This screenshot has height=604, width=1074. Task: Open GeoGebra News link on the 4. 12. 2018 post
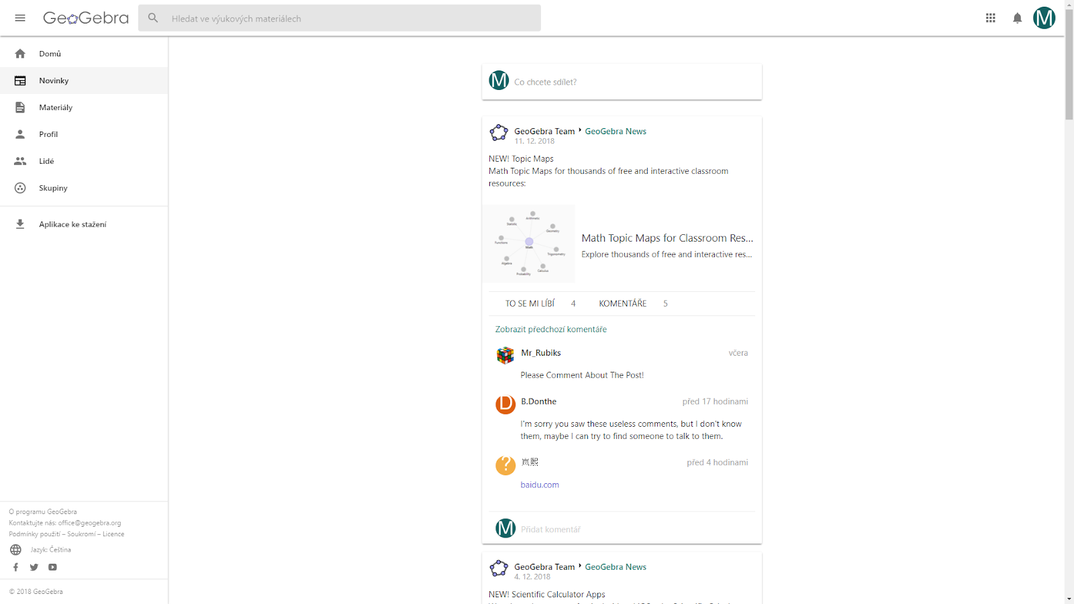[616, 567]
